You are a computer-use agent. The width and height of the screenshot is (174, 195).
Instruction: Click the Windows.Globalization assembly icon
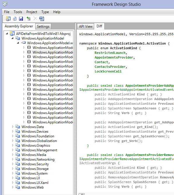18,141
